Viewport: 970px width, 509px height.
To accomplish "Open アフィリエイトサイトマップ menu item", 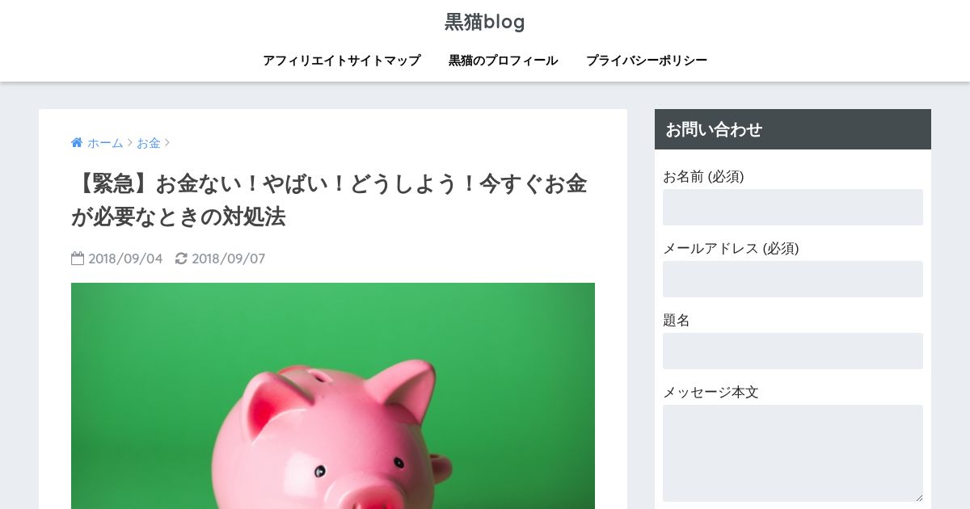I will click(342, 61).
